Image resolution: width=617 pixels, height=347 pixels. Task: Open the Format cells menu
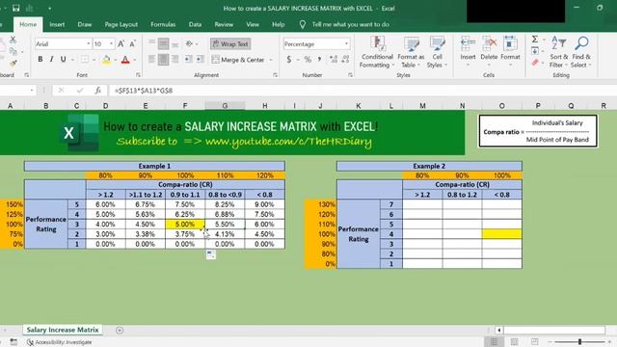pyautogui.click(x=510, y=51)
